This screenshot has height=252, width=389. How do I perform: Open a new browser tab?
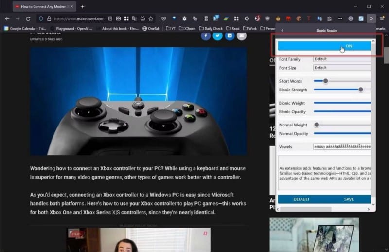(x=83, y=6)
